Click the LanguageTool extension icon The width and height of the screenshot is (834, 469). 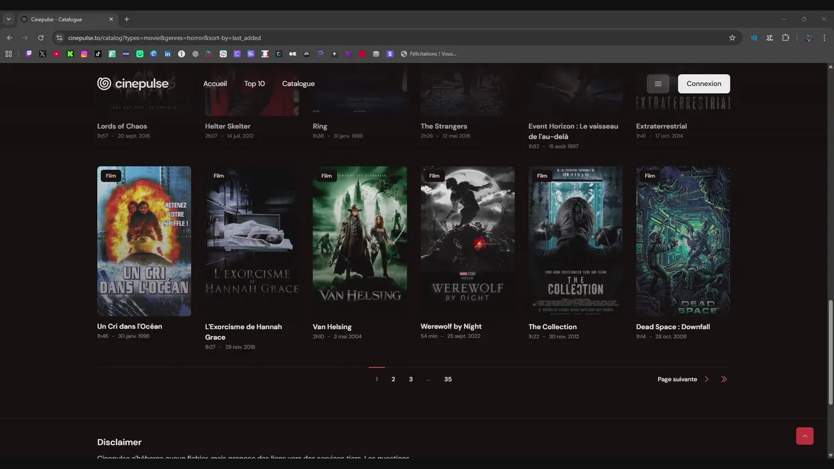769,38
